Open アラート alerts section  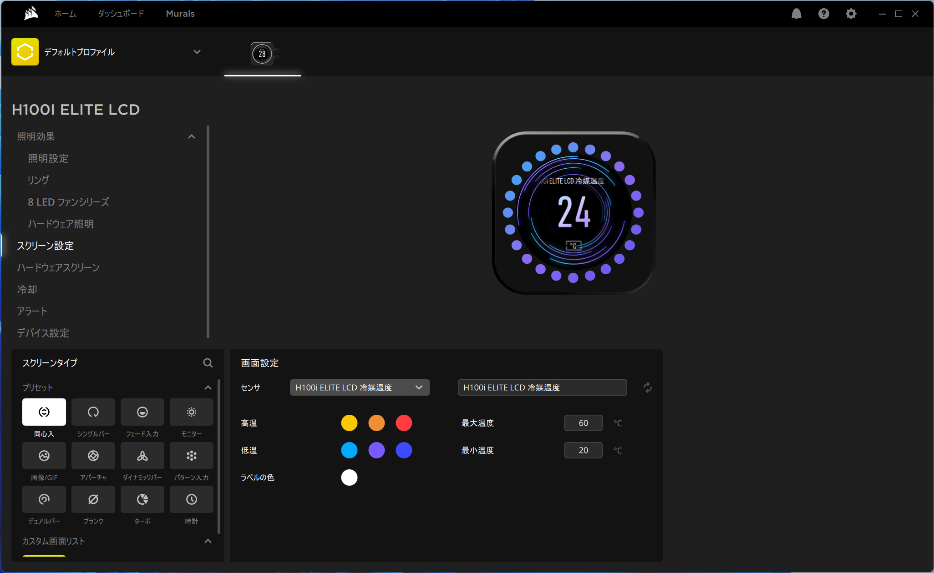(32, 311)
